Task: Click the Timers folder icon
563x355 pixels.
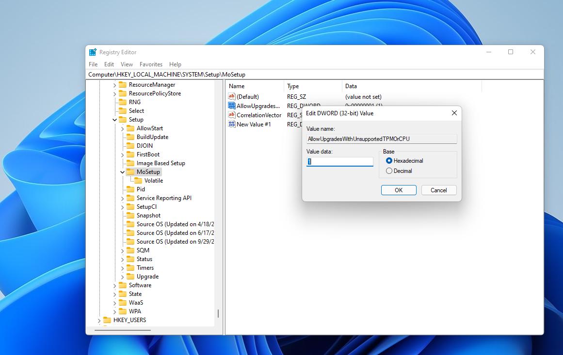Action: 130,268
